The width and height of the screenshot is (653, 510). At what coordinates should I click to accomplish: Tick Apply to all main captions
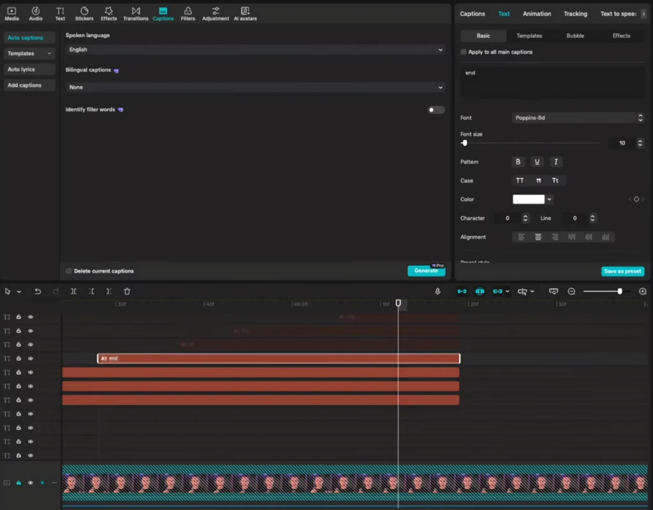click(464, 52)
